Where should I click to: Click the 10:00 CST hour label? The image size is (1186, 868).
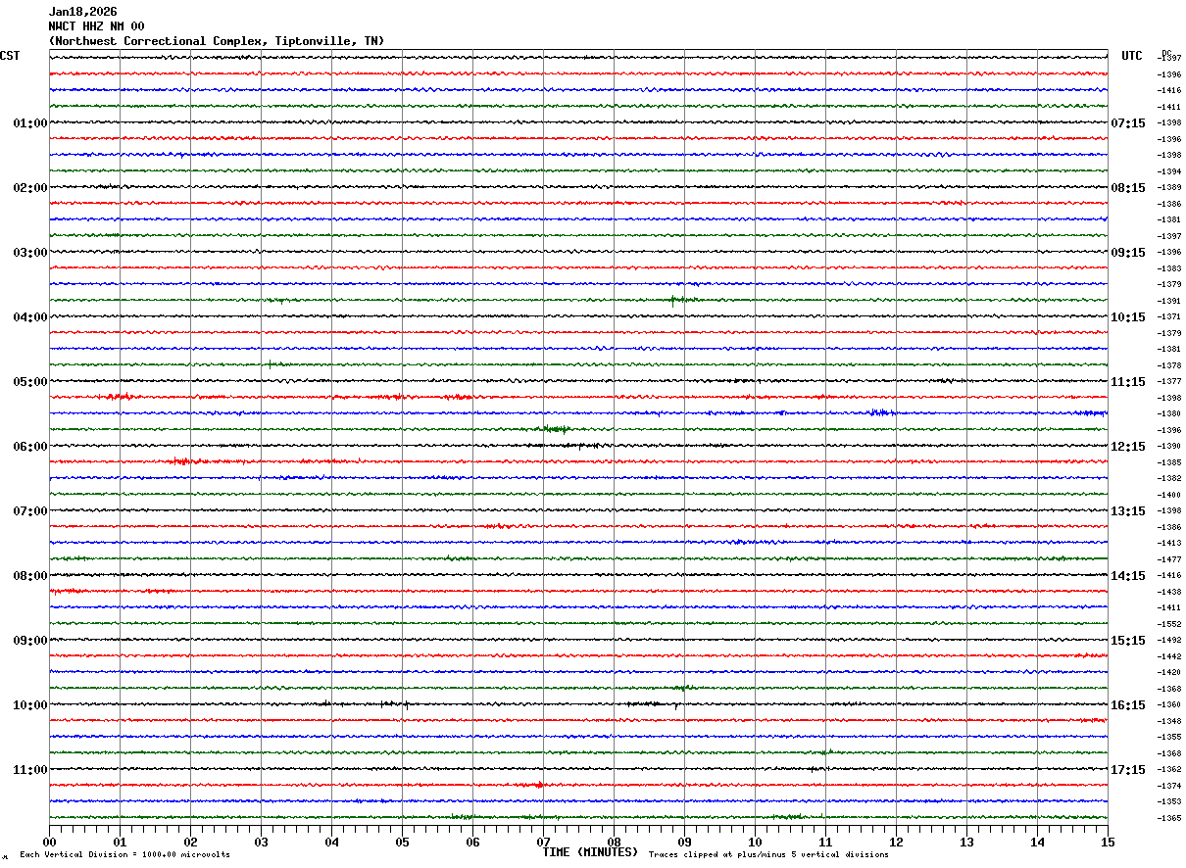click(x=29, y=705)
